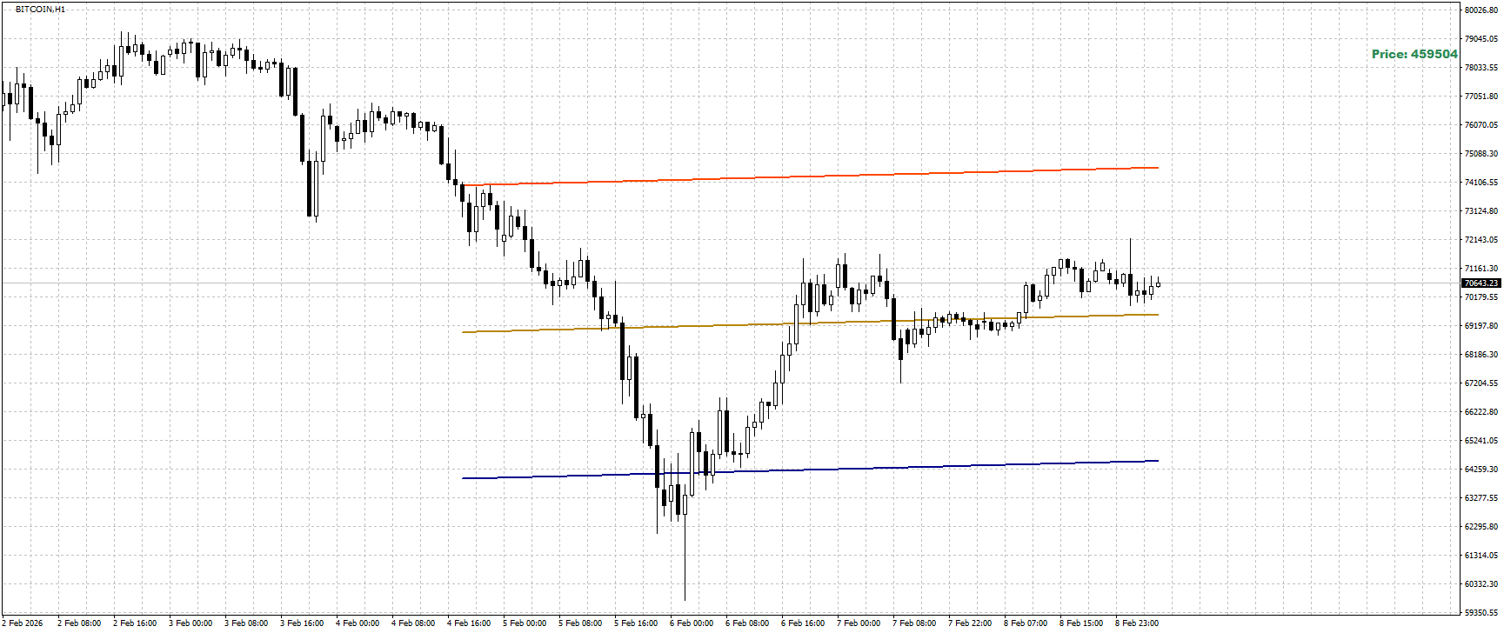This screenshot has height=633, width=1504.
Task: Select the dark blue lower channel line
Action: [811, 470]
